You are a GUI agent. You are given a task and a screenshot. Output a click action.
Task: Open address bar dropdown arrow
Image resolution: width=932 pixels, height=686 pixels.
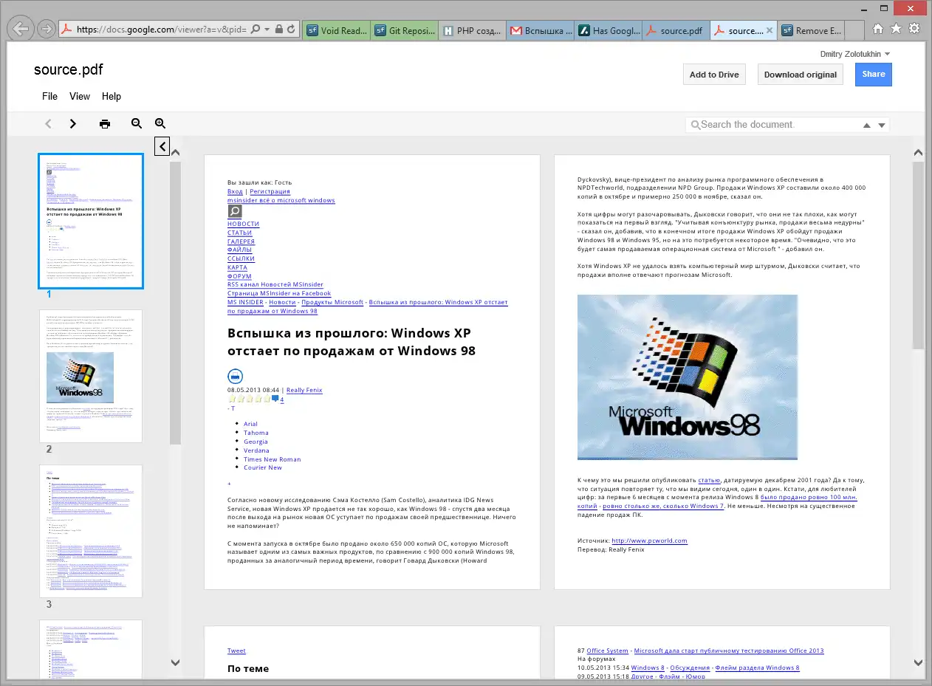[267, 30]
